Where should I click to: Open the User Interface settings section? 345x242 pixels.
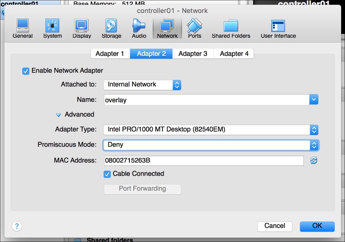pyautogui.click(x=278, y=29)
